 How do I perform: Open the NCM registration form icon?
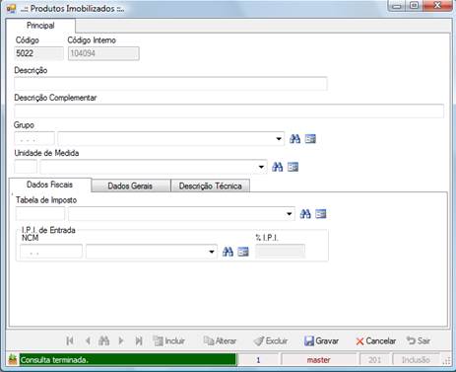point(243,252)
